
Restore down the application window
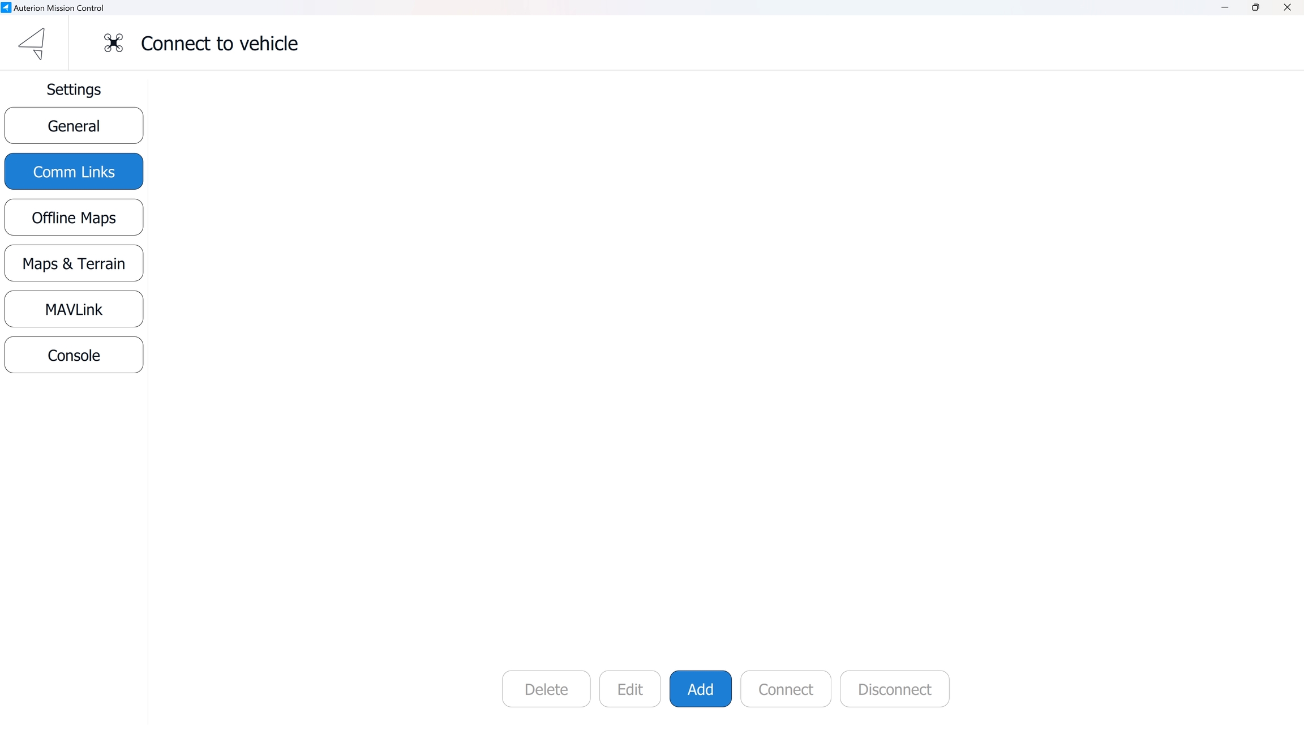click(1255, 7)
